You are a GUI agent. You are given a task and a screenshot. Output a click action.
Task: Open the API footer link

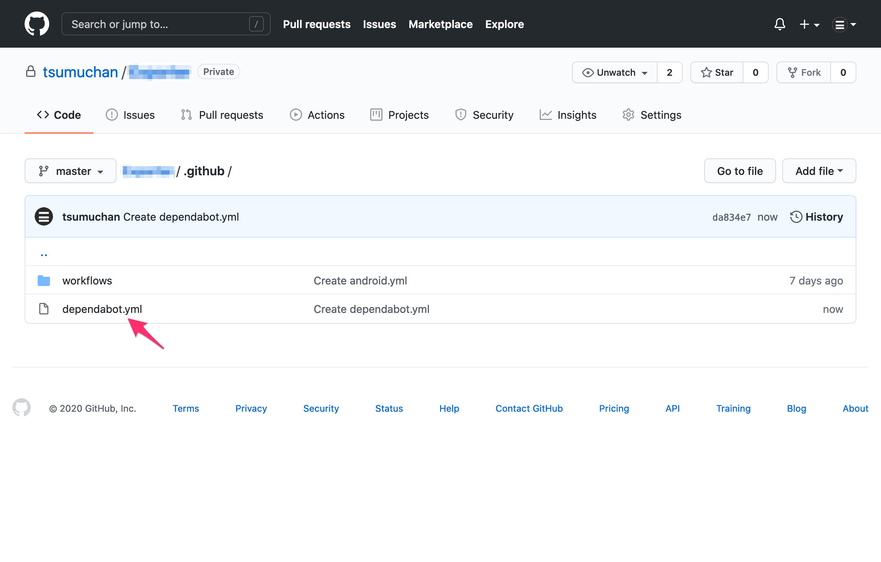click(673, 408)
